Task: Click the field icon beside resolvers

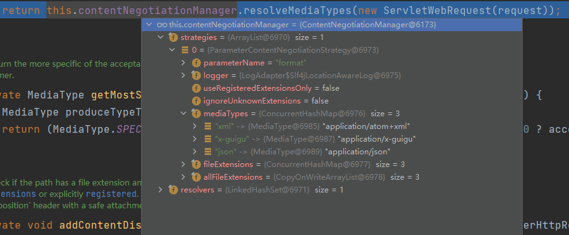Action: [x=174, y=190]
